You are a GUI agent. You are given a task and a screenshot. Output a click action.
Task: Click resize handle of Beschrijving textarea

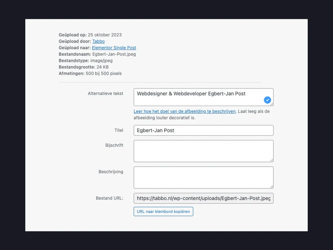[x=272, y=187]
